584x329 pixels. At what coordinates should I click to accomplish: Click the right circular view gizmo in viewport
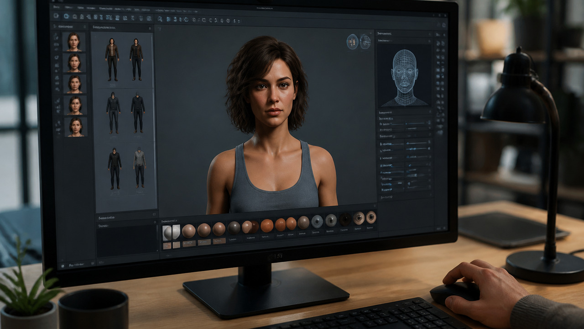[x=365, y=42]
